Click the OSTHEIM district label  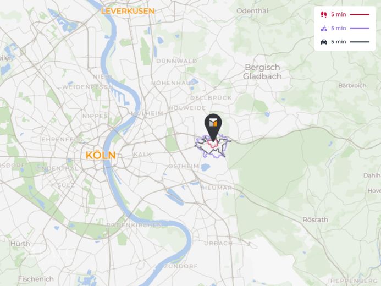(x=184, y=166)
